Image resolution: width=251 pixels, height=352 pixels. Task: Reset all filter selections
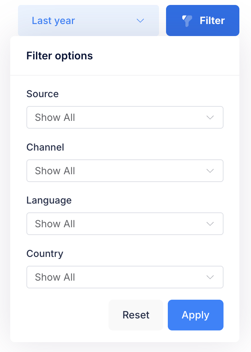136,315
